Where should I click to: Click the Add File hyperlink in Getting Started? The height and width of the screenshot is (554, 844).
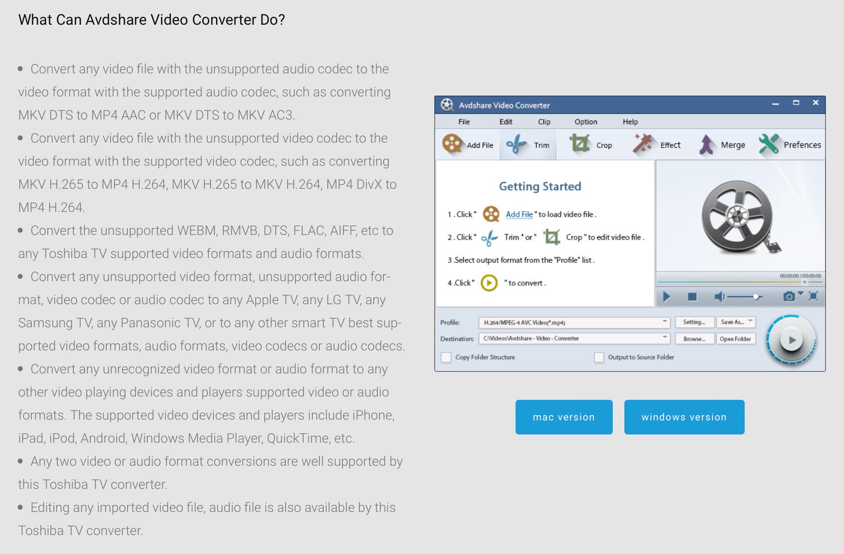[519, 214]
